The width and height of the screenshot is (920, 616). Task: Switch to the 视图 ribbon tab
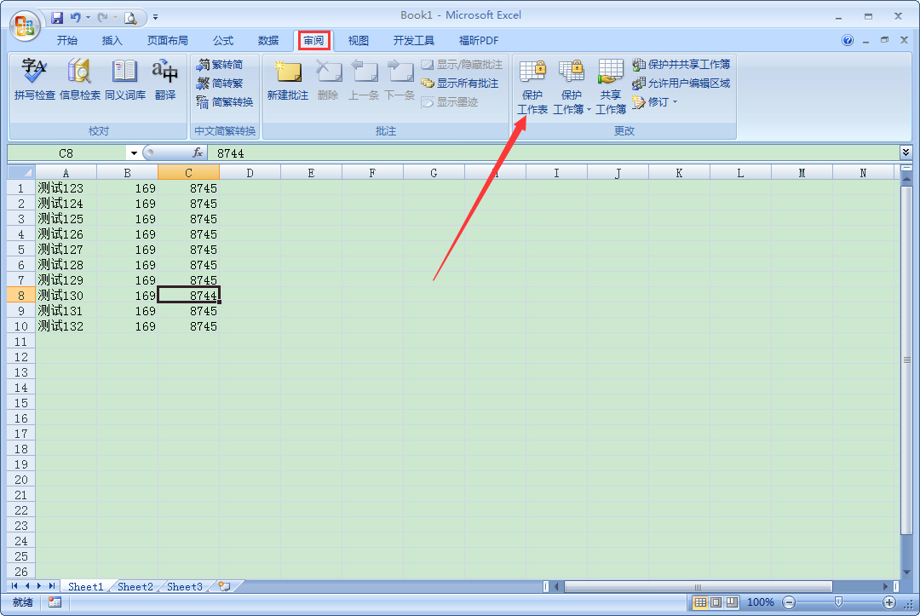pos(357,40)
